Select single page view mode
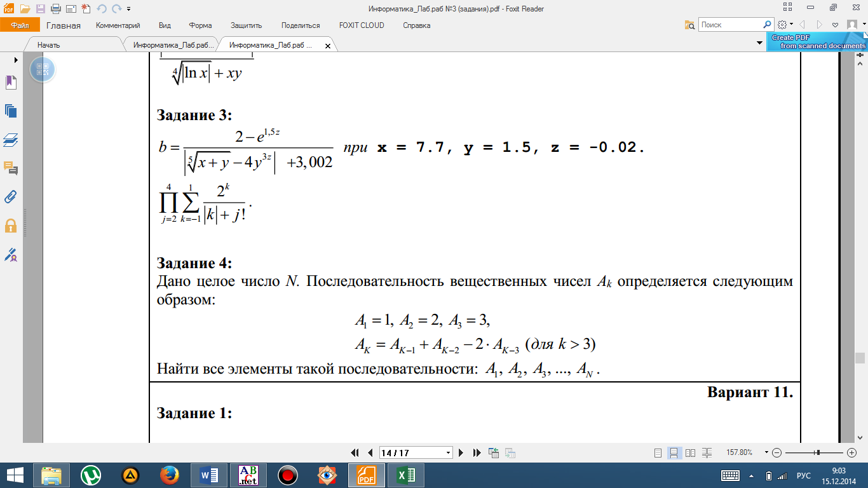868x488 pixels. 658,453
